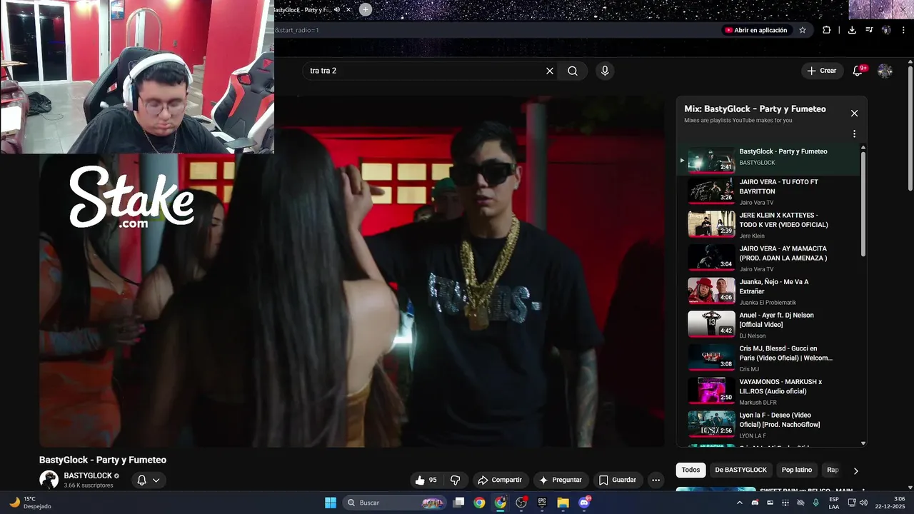Open File Explorer on taskbar
This screenshot has height=514, width=914.
click(563, 503)
